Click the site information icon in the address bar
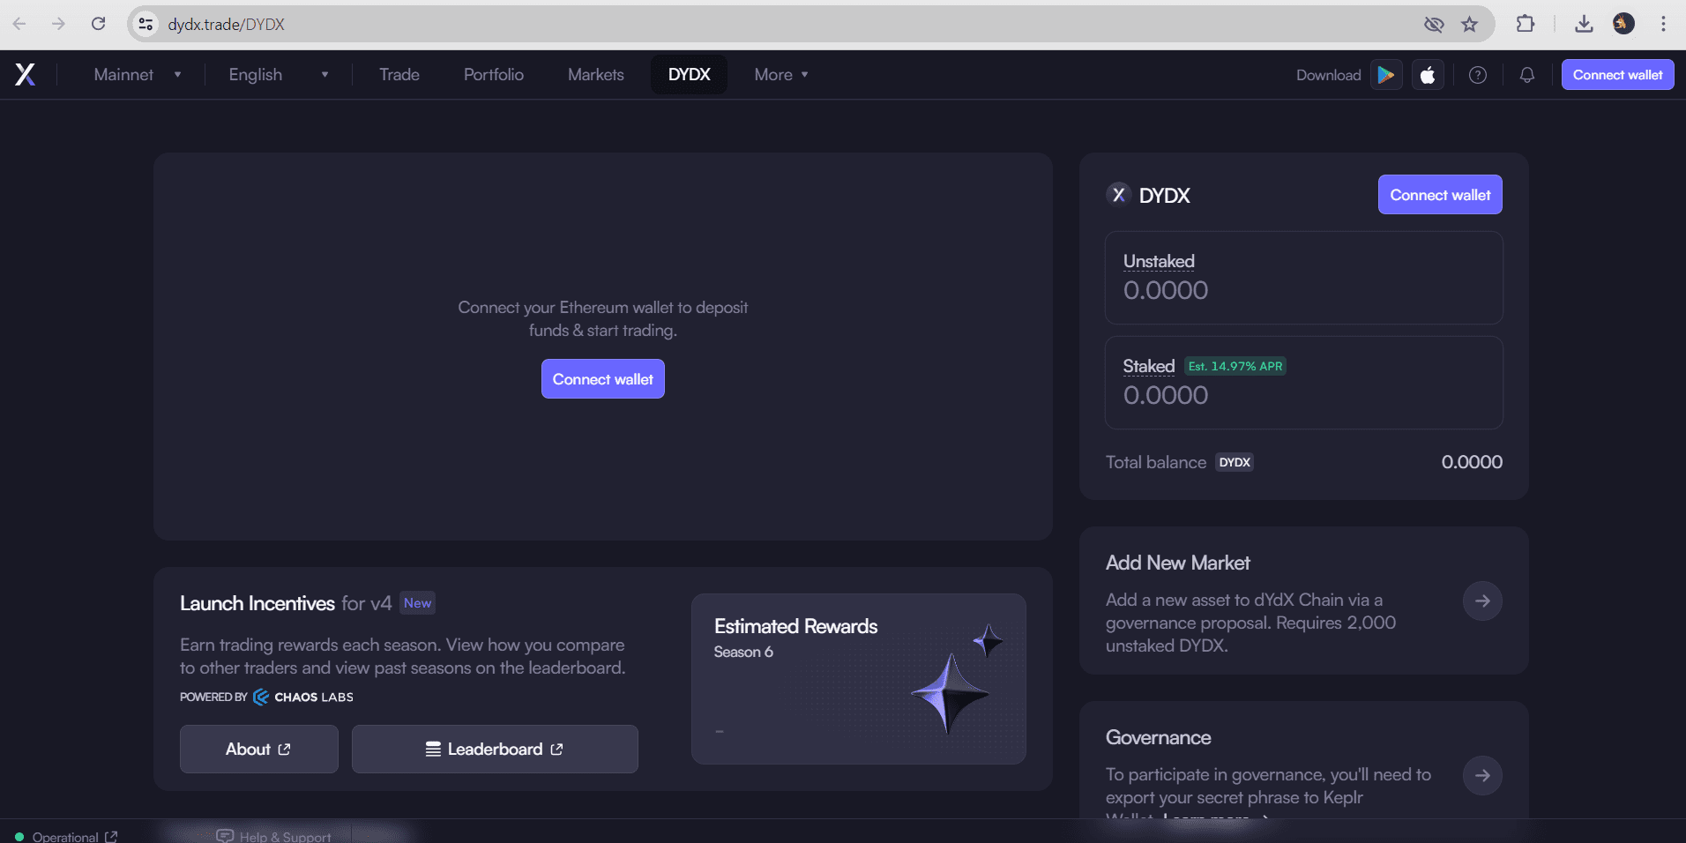 [x=146, y=24]
